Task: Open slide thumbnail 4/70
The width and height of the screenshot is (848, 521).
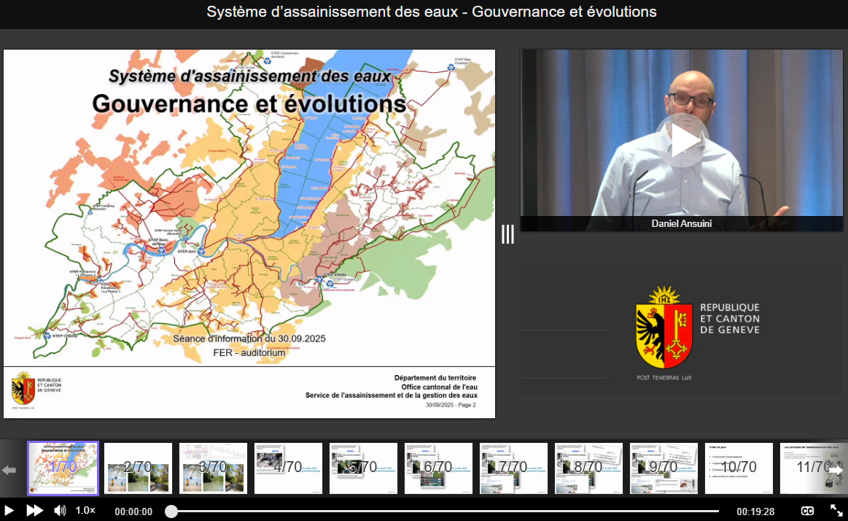Action: coord(288,468)
